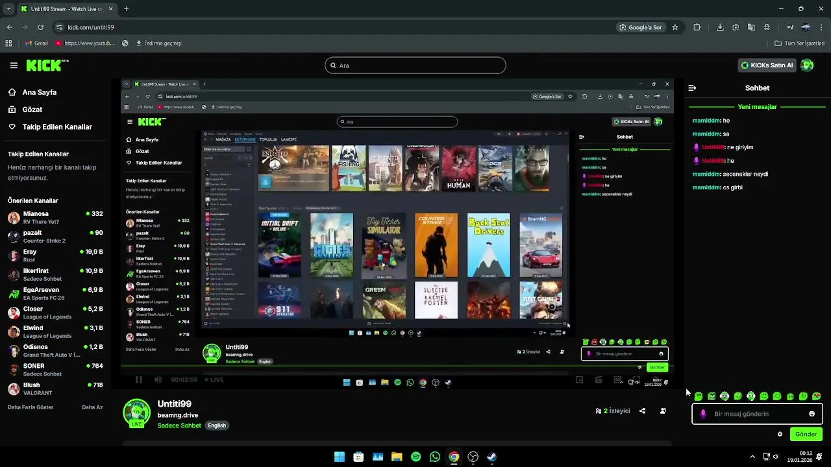Click the English language tag

coord(217,425)
